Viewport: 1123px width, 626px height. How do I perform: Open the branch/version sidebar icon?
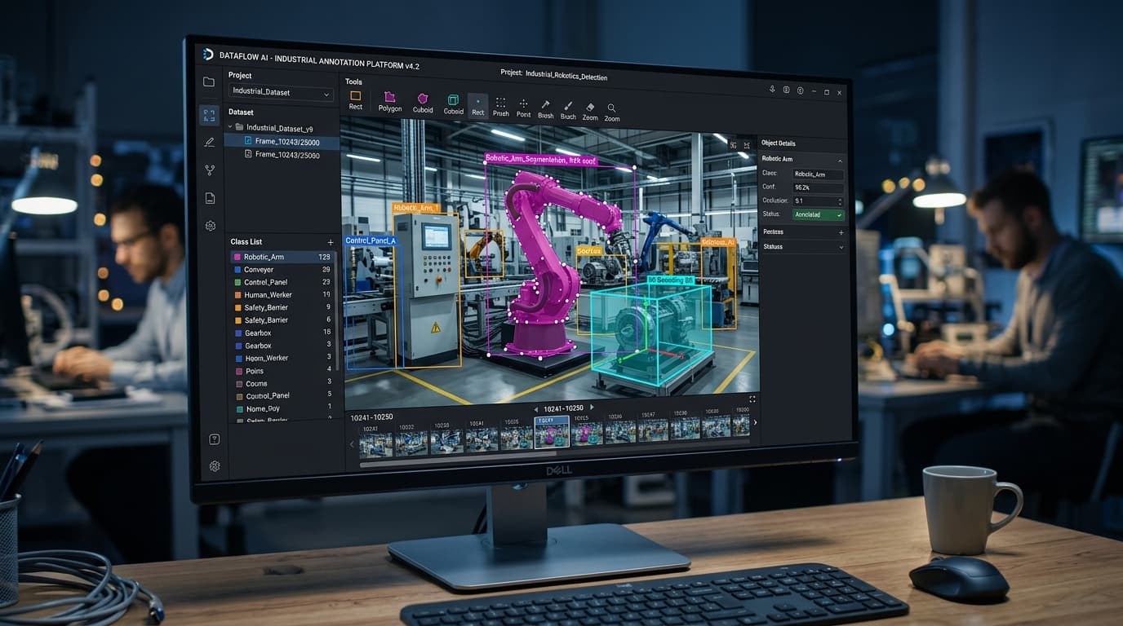[x=210, y=170]
